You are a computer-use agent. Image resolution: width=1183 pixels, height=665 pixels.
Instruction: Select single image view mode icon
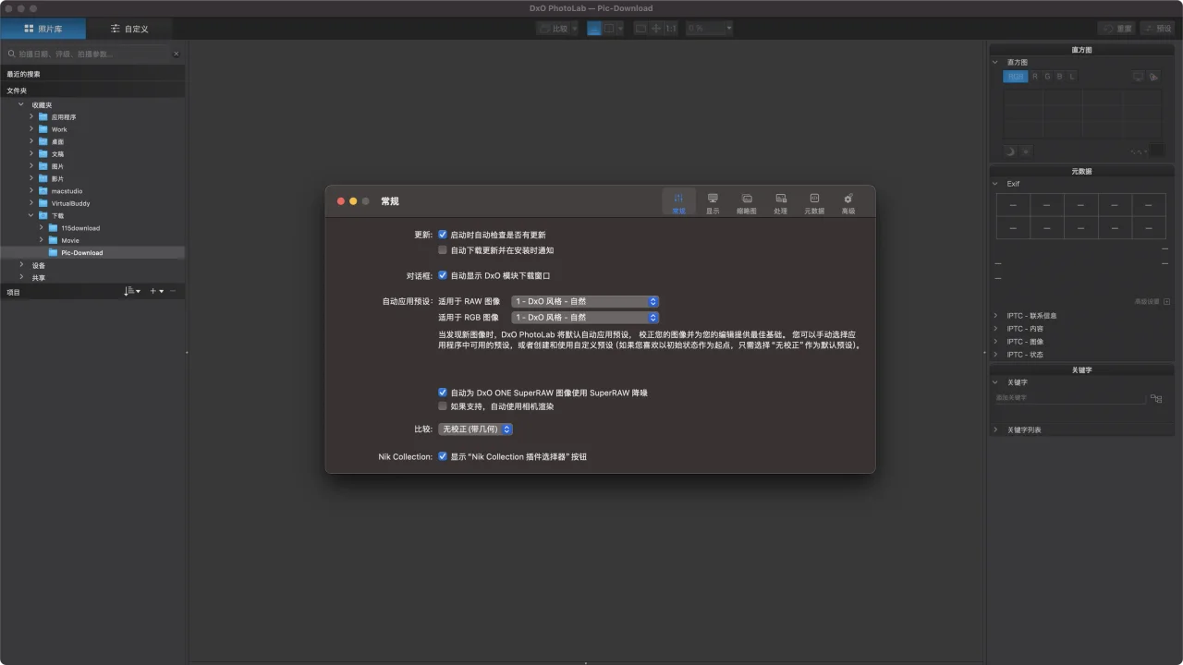pyautogui.click(x=594, y=29)
